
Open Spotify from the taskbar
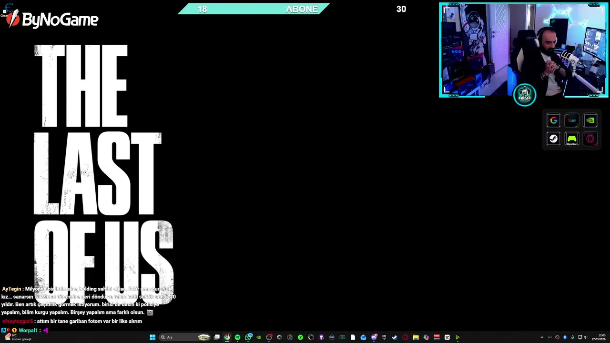coord(237,337)
